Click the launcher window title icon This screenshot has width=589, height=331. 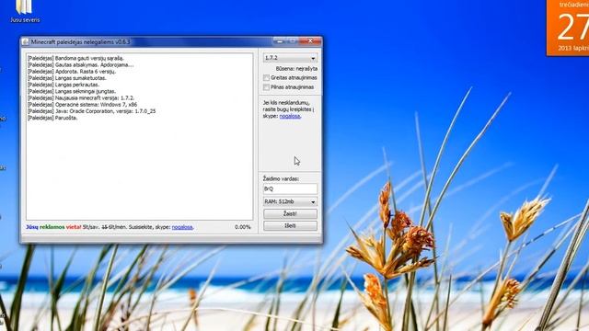coord(25,41)
